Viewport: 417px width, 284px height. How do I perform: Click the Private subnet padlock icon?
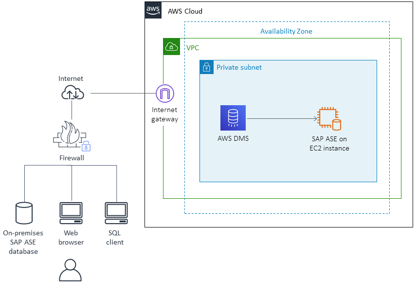click(x=207, y=67)
